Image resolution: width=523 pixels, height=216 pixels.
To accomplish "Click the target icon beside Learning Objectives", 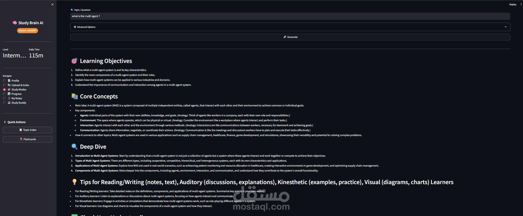I will coord(74,61).
